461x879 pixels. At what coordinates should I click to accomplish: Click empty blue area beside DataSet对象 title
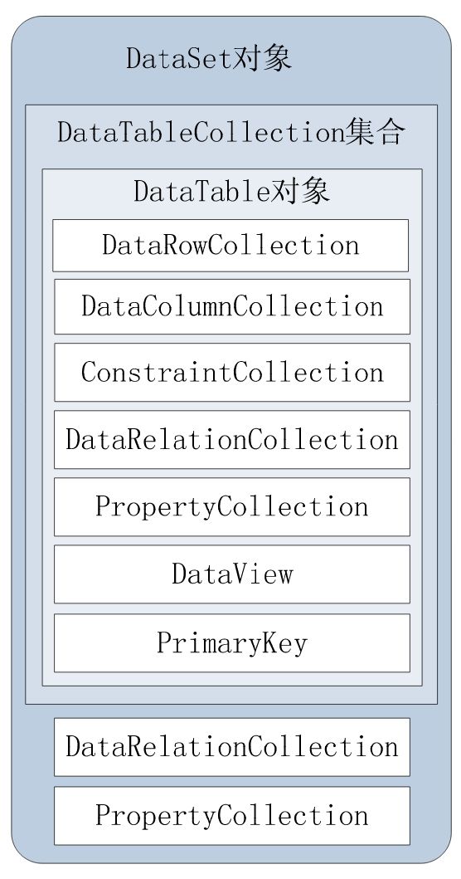pos(370,59)
